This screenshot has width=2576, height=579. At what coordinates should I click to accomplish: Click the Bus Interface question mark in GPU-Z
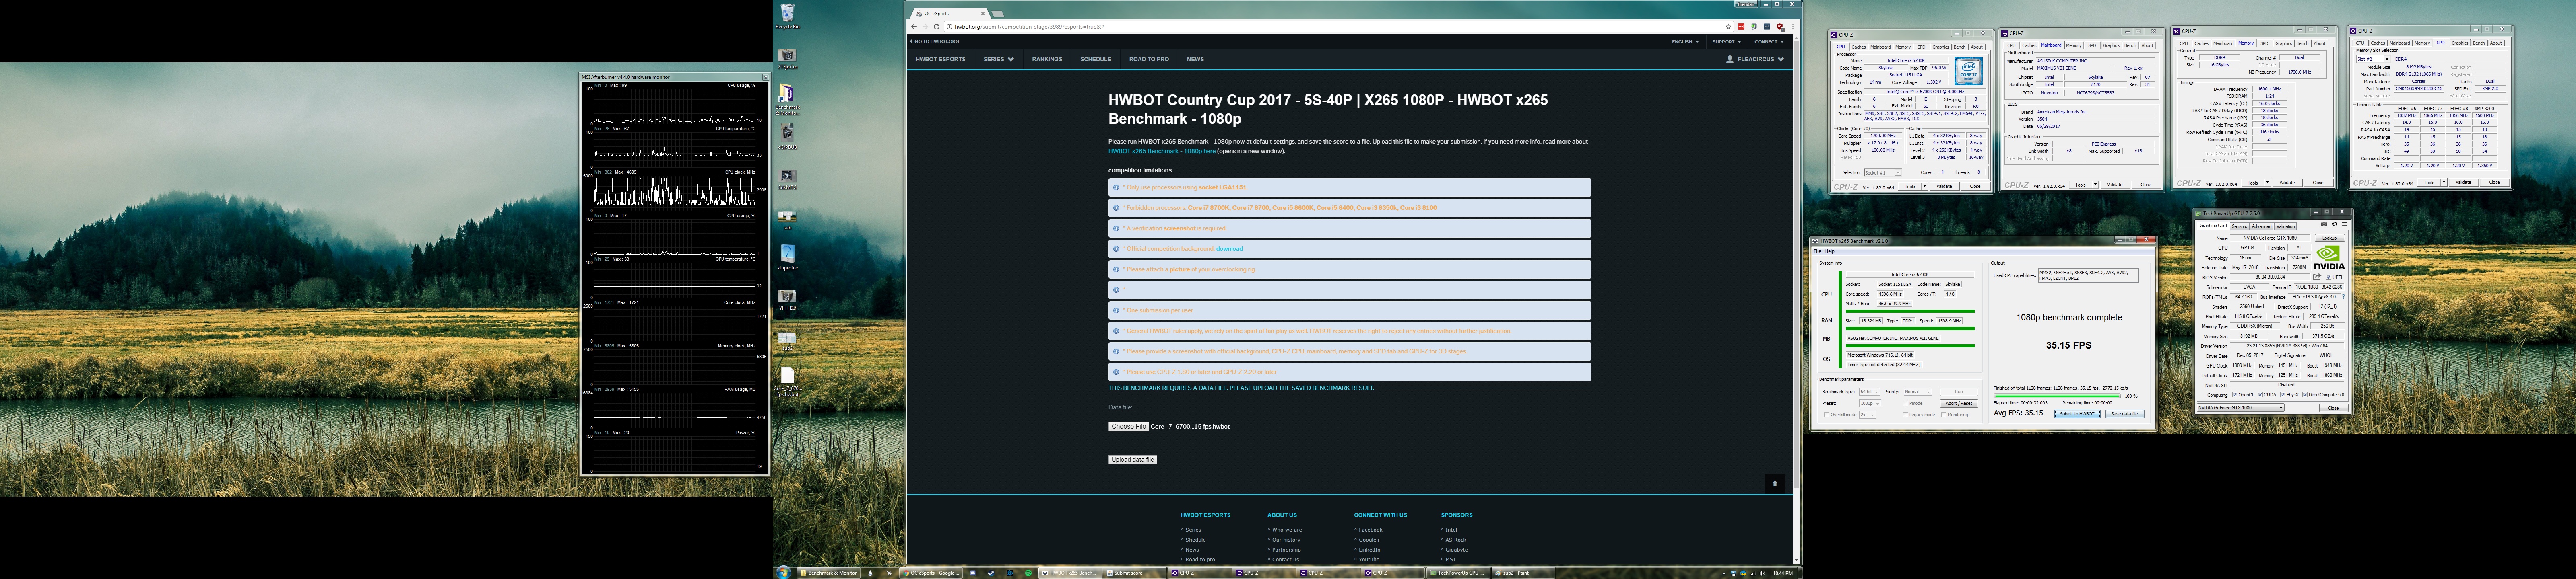click(2343, 296)
